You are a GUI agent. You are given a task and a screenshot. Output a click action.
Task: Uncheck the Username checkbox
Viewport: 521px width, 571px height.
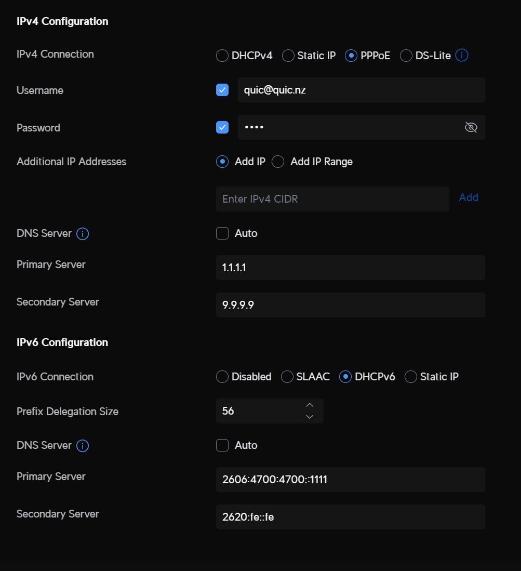click(x=222, y=89)
